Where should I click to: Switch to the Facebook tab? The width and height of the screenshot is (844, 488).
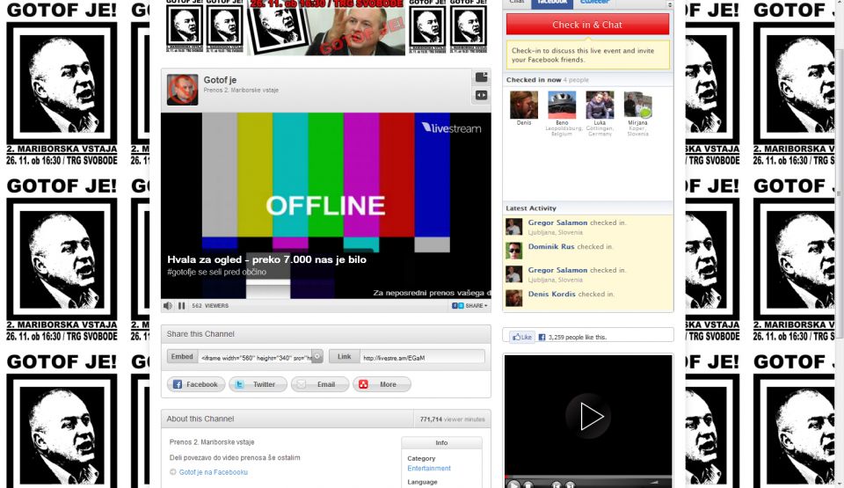click(x=552, y=3)
